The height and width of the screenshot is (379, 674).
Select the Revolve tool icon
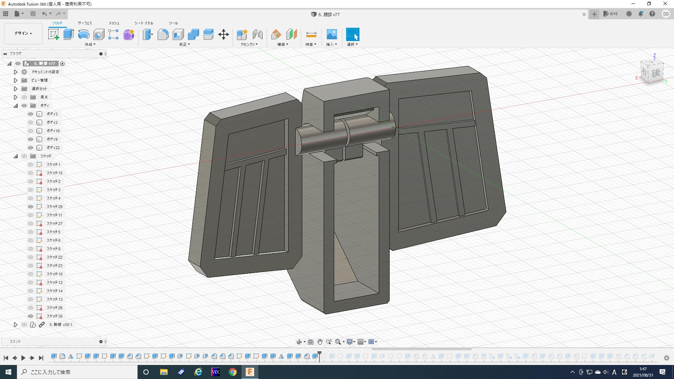[84, 34]
